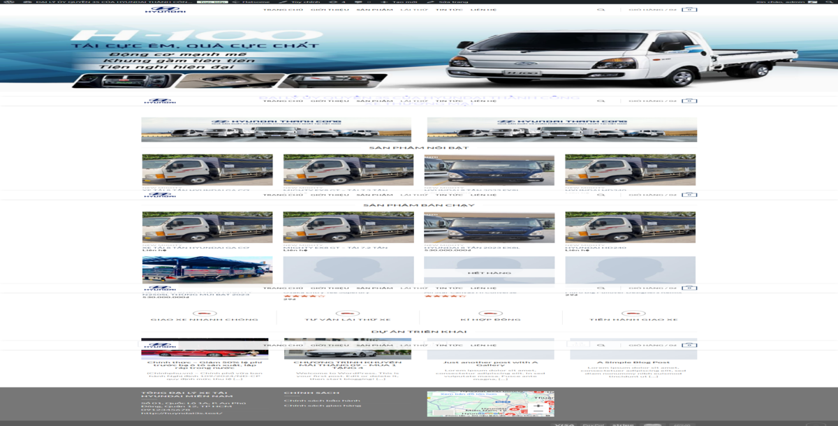Click 'DỰ ÁN TRIỂN KHAI' section heading
This screenshot has width=838, height=426.
click(419, 331)
